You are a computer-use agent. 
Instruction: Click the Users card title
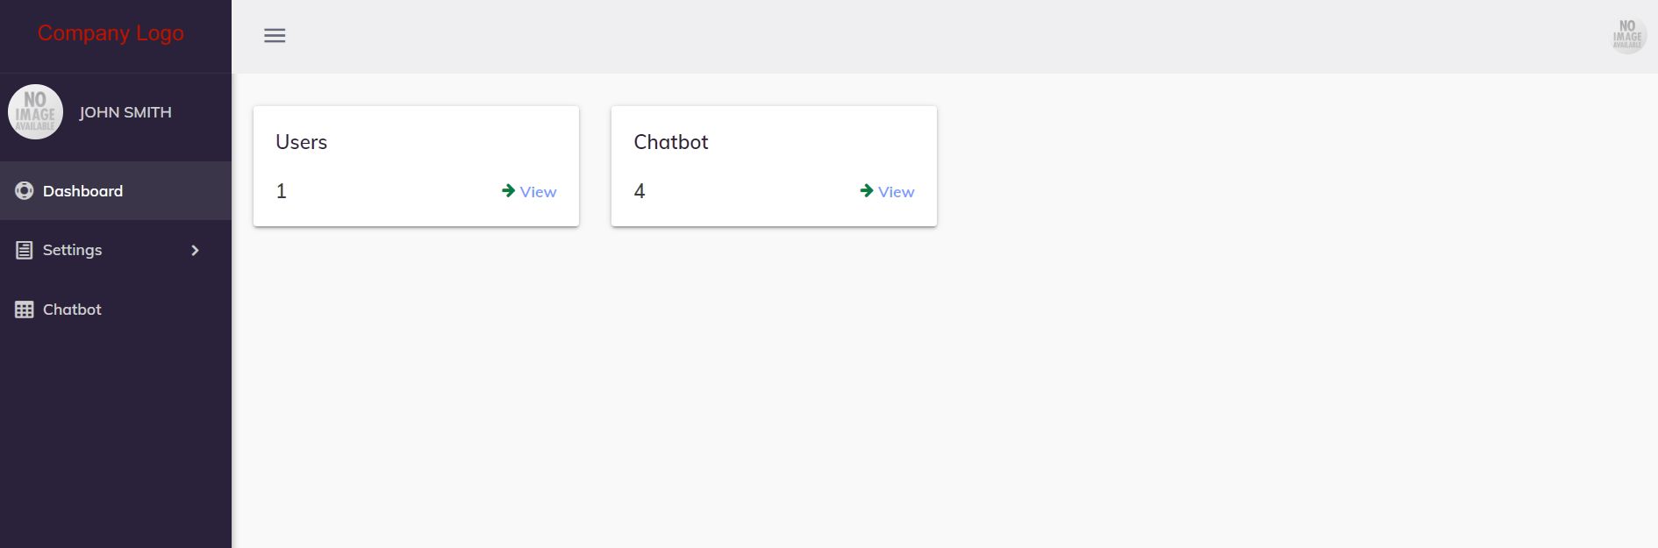pyautogui.click(x=301, y=142)
